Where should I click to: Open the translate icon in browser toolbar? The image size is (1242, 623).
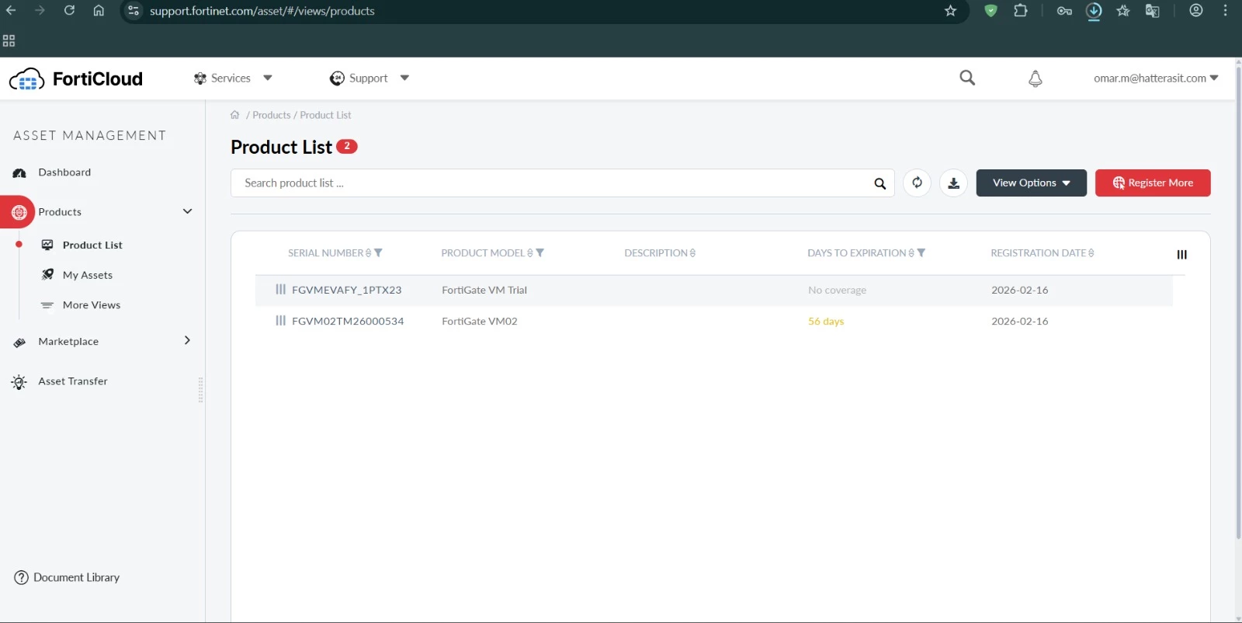[x=1152, y=11]
